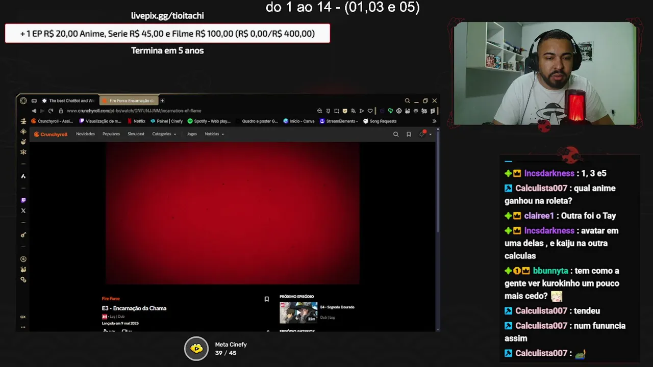Screen dimensions: 653x367
Task: Click the send/flow arrow icon
Action: coord(362,111)
